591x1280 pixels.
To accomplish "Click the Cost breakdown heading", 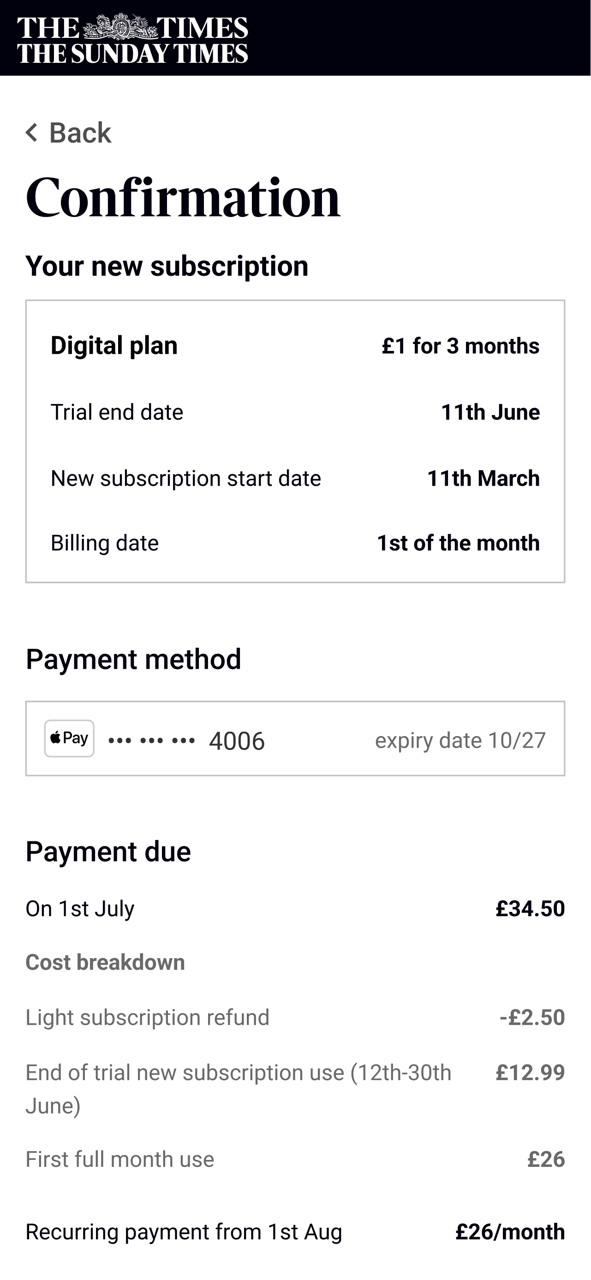I will (x=105, y=962).
